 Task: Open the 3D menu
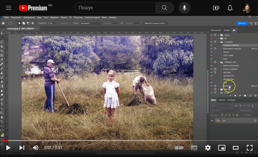pos(70,17)
